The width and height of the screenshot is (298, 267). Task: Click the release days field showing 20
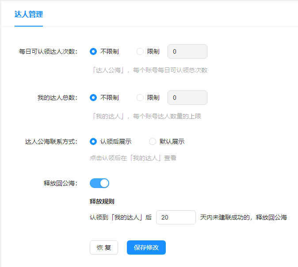click(176, 217)
